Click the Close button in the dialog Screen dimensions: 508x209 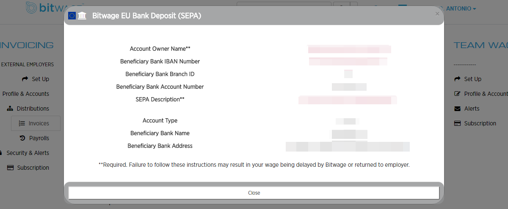coord(254,193)
